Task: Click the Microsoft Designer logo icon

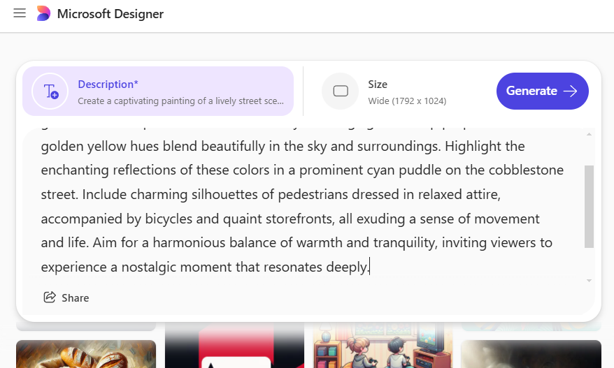Action: 43,13
